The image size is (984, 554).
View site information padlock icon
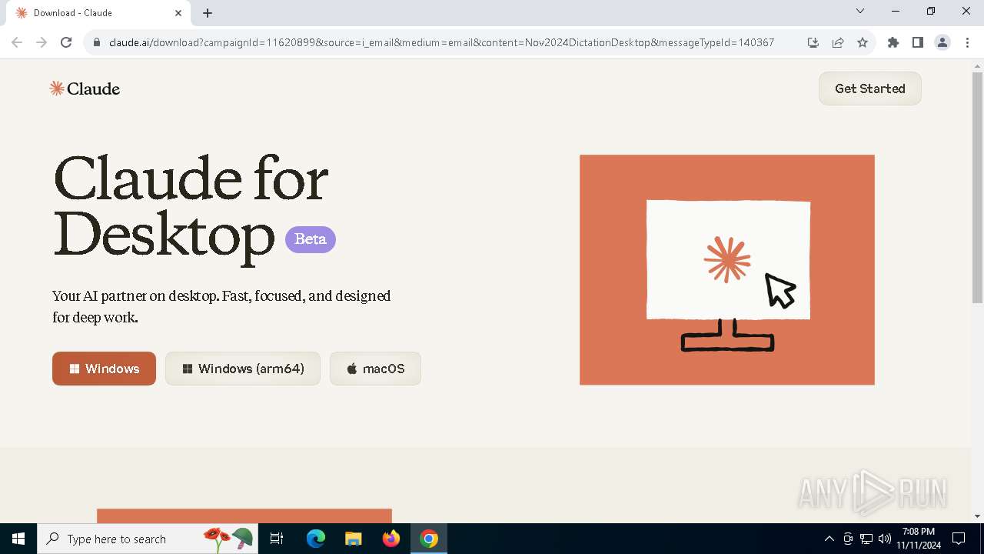[97, 42]
